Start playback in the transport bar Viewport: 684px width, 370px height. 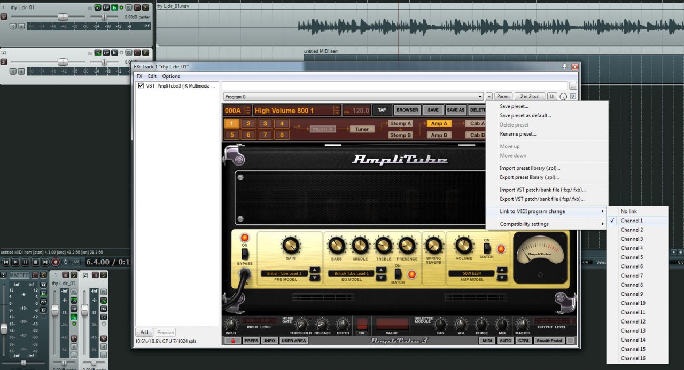click(x=16, y=262)
